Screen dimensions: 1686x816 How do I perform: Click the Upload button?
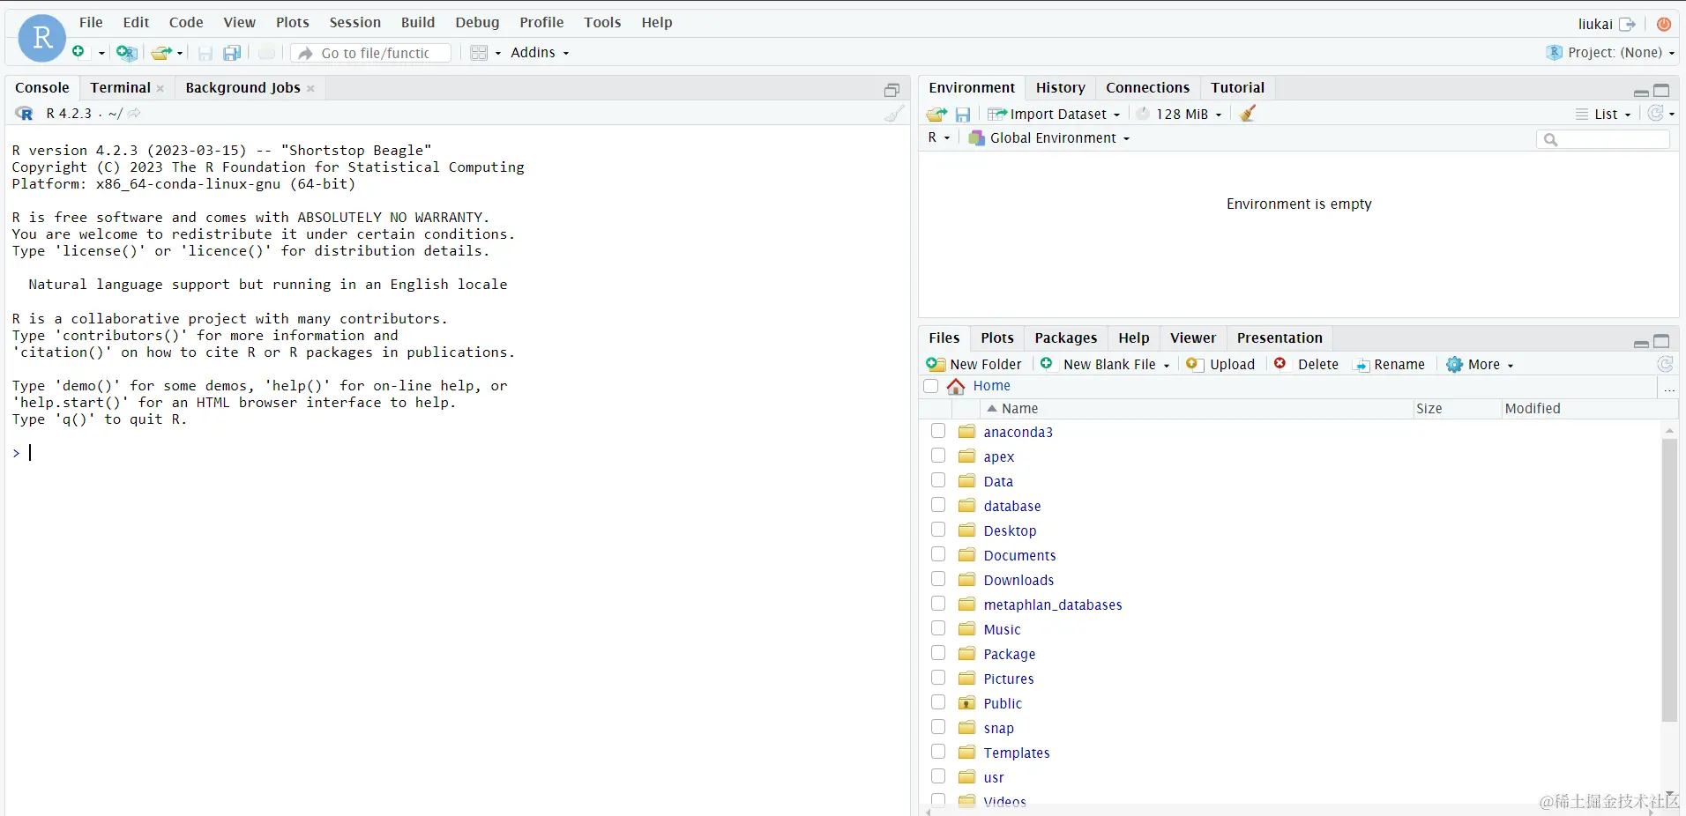tap(1220, 365)
